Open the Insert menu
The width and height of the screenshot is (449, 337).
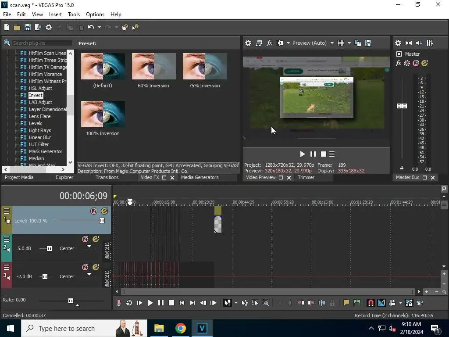(x=55, y=14)
